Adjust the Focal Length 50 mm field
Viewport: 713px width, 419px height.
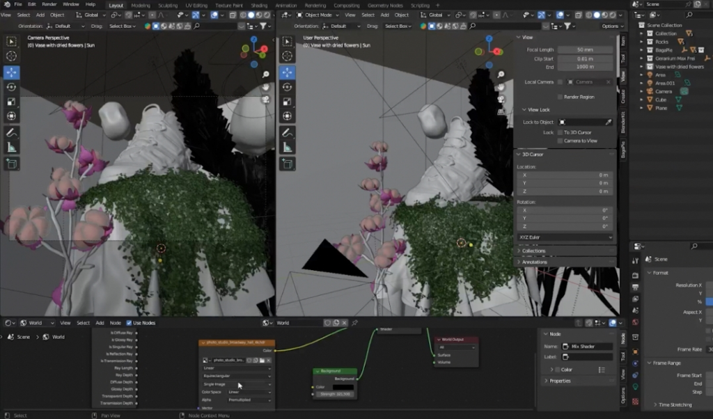585,49
